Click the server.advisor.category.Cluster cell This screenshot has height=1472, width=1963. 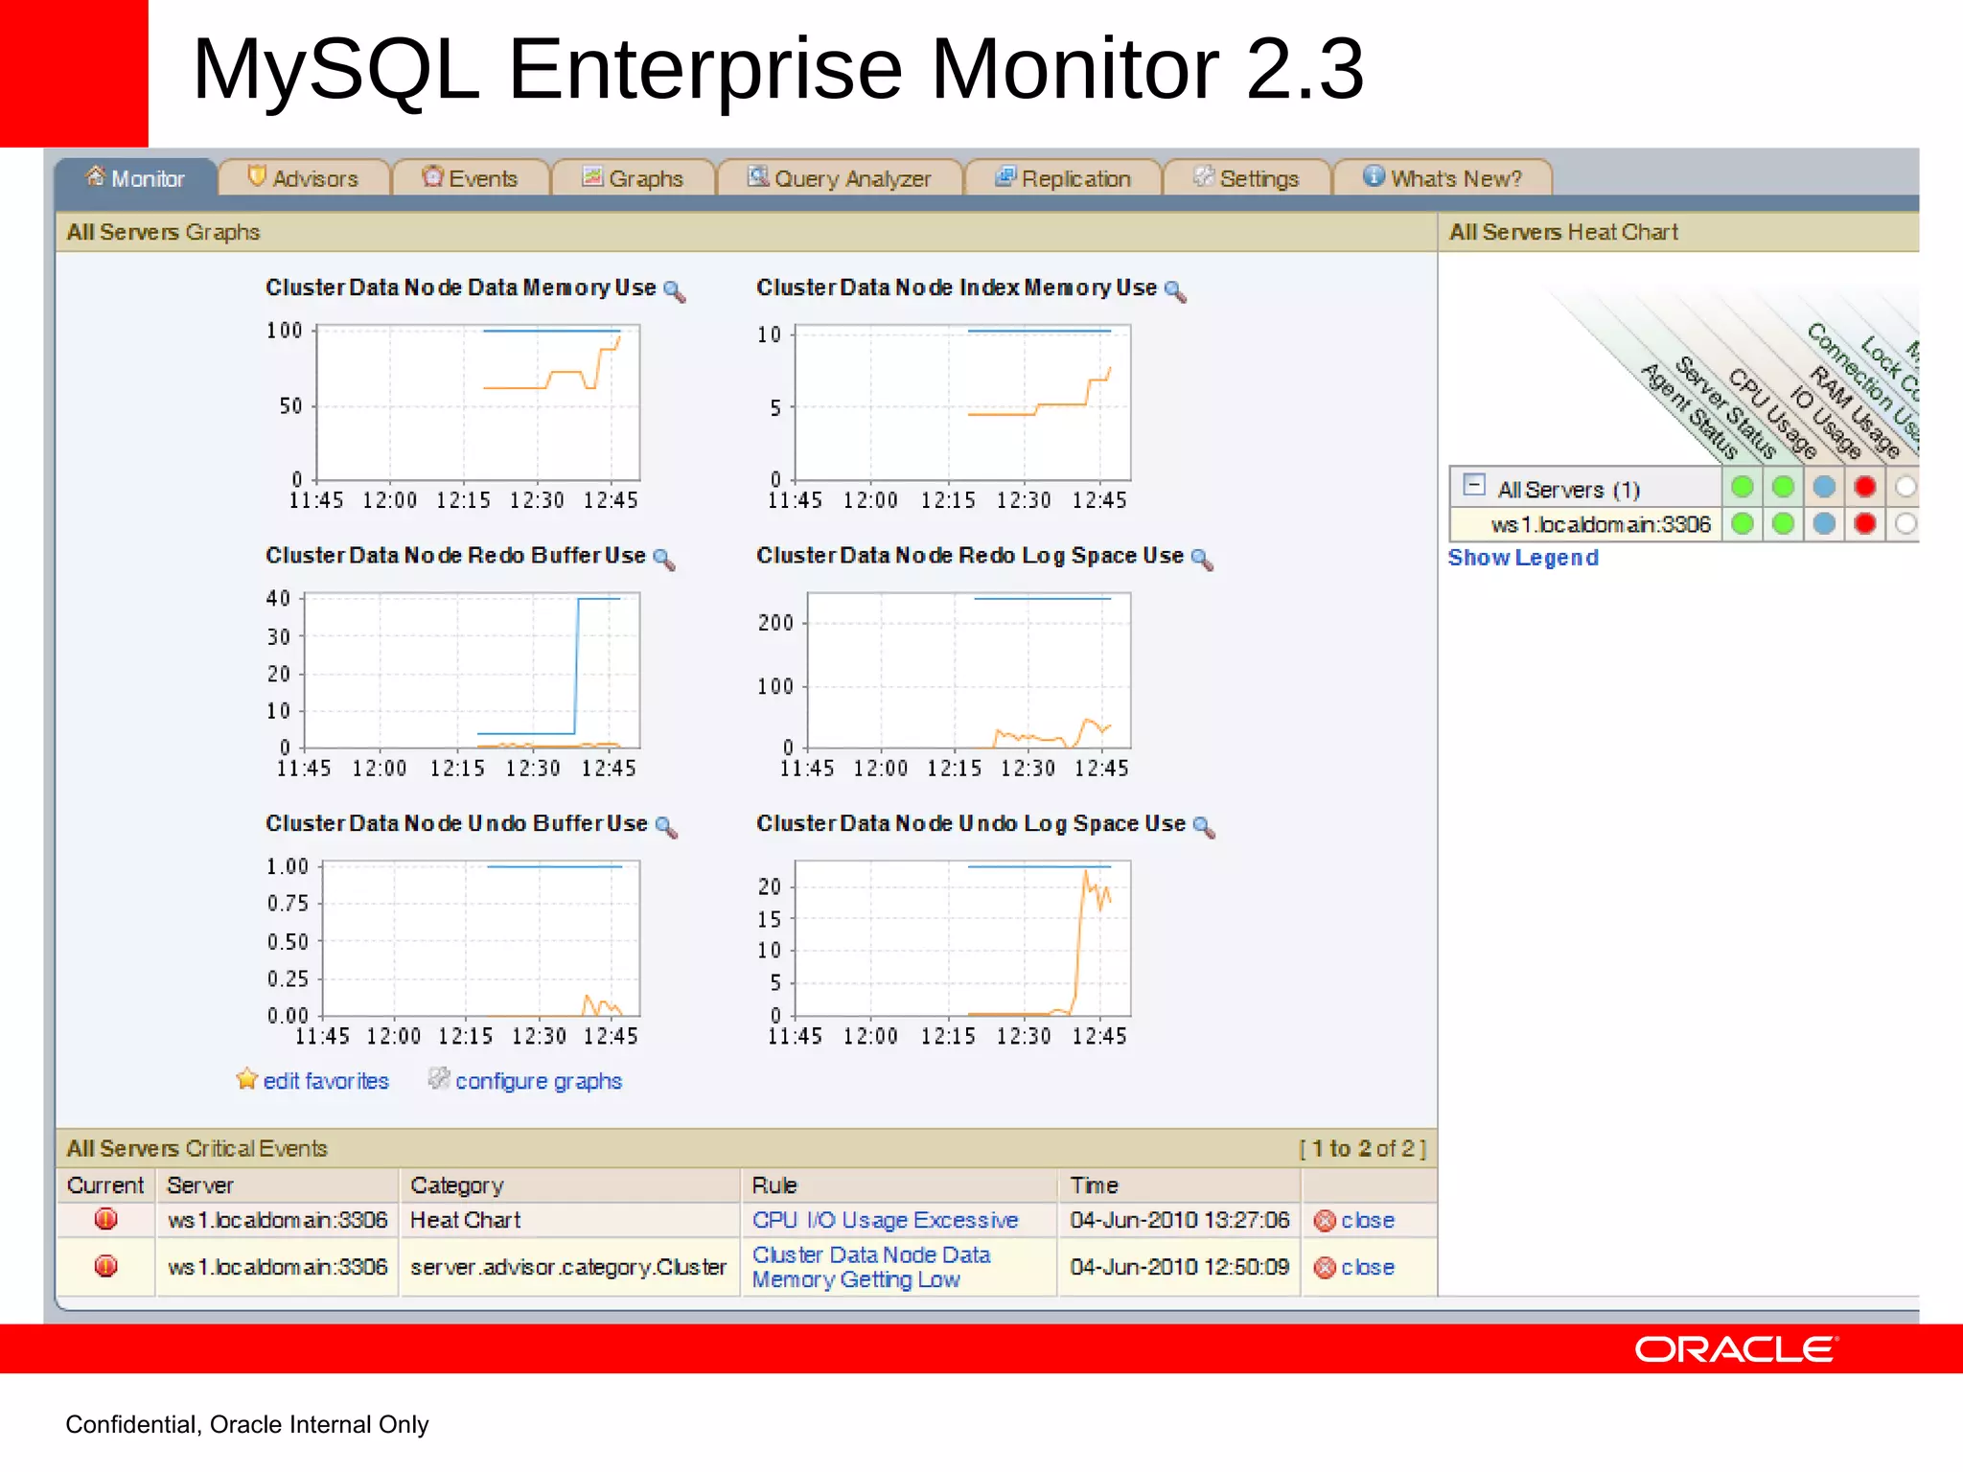(568, 1267)
